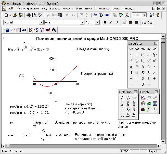The image size is (167, 154).
Task: Open the Greek symbols palette
Action: [48, 30]
